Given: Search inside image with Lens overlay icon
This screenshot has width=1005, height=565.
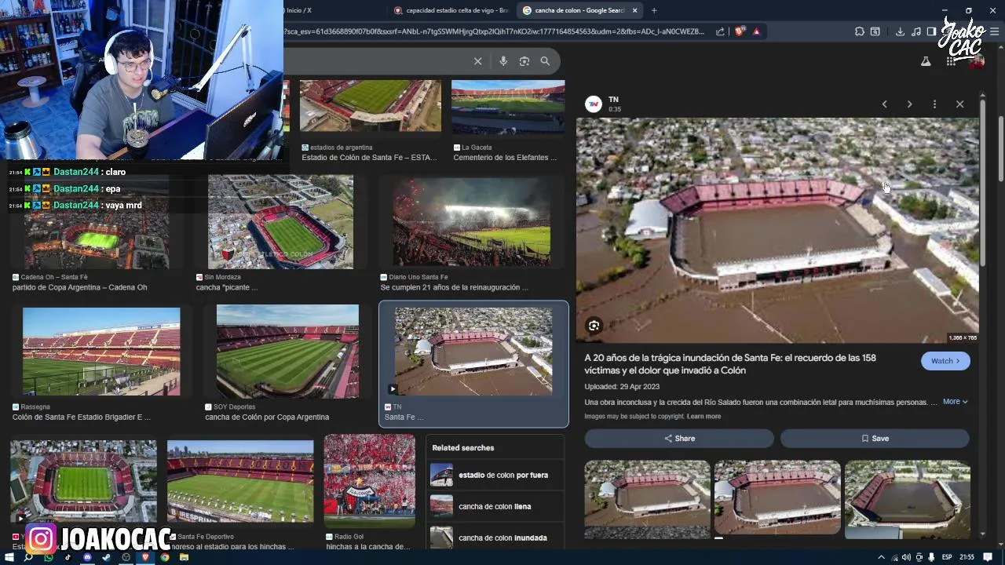Looking at the screenshot, I should tap(594, 326).
